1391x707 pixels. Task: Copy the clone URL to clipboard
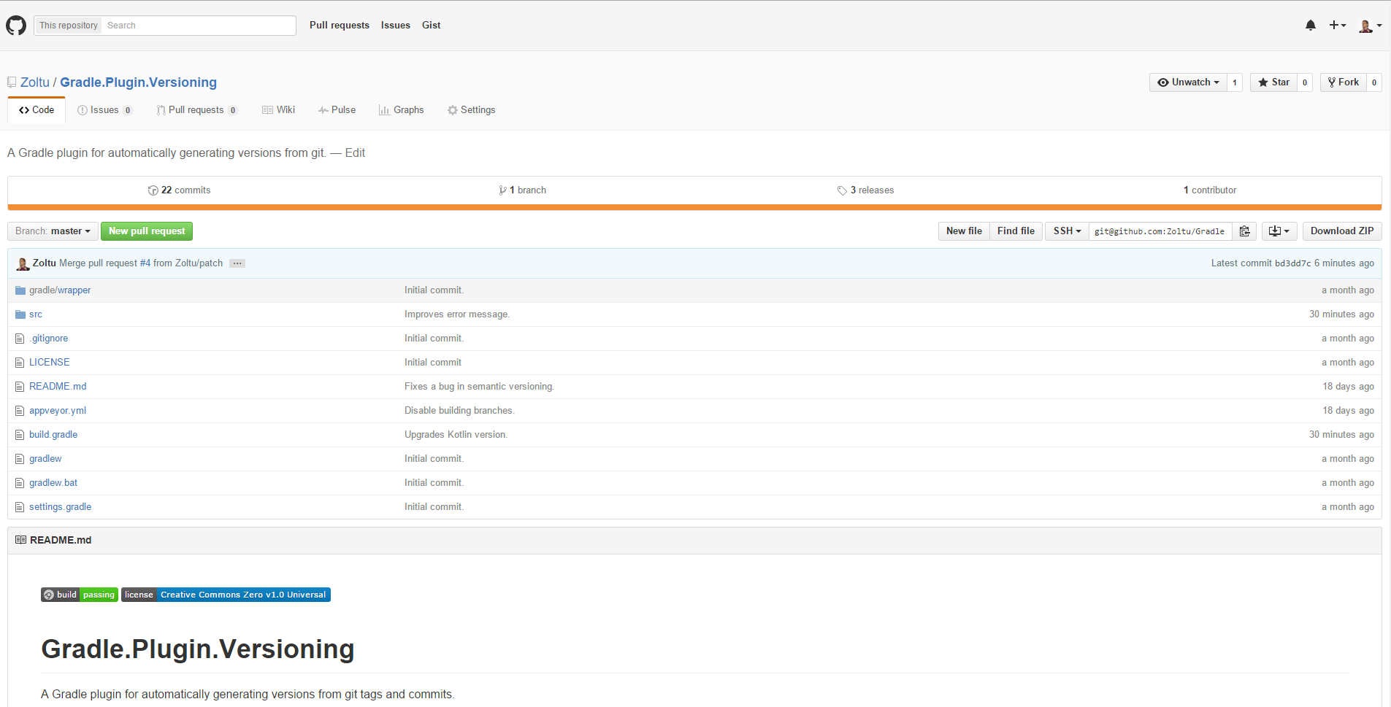[1245, 231]
